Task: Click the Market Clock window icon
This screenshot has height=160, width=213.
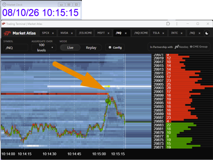Action: (x=4, y=5)
